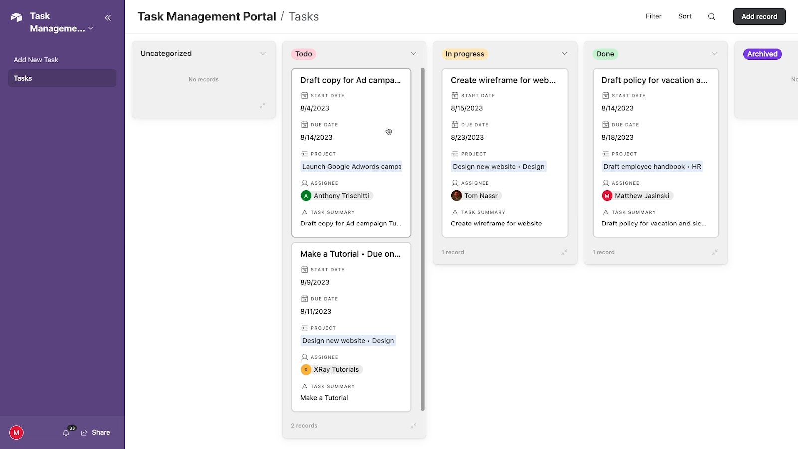Click the In progress status pill
The width and height of the screenshot is (798, 449).
click(465, 54)
